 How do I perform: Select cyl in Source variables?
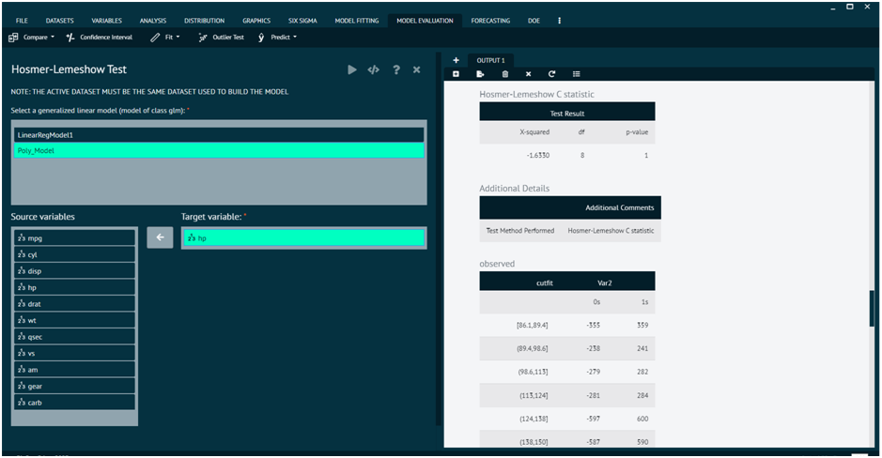point(75,254)
